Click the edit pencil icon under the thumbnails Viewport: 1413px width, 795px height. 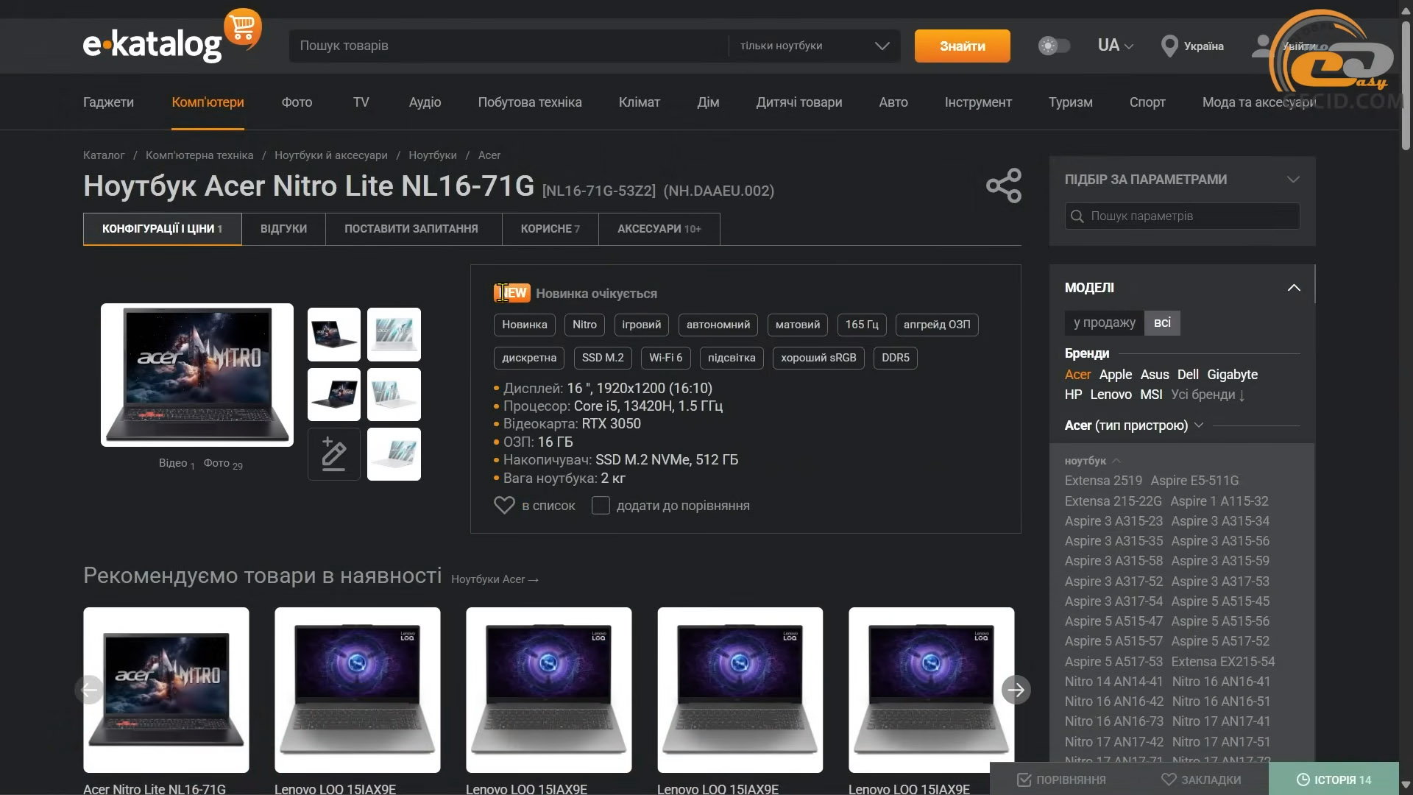point(333,454)
